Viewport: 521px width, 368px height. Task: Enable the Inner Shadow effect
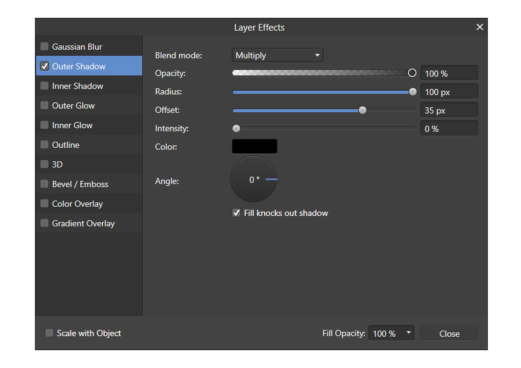tap(44, 85)
